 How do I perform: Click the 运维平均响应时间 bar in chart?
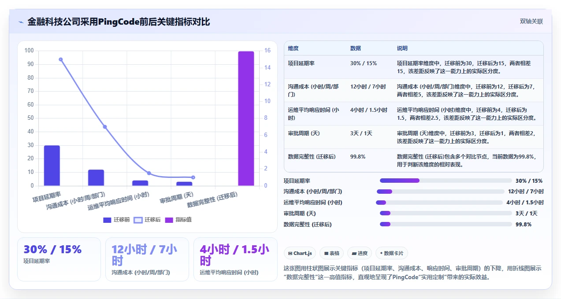click(140, 183)
